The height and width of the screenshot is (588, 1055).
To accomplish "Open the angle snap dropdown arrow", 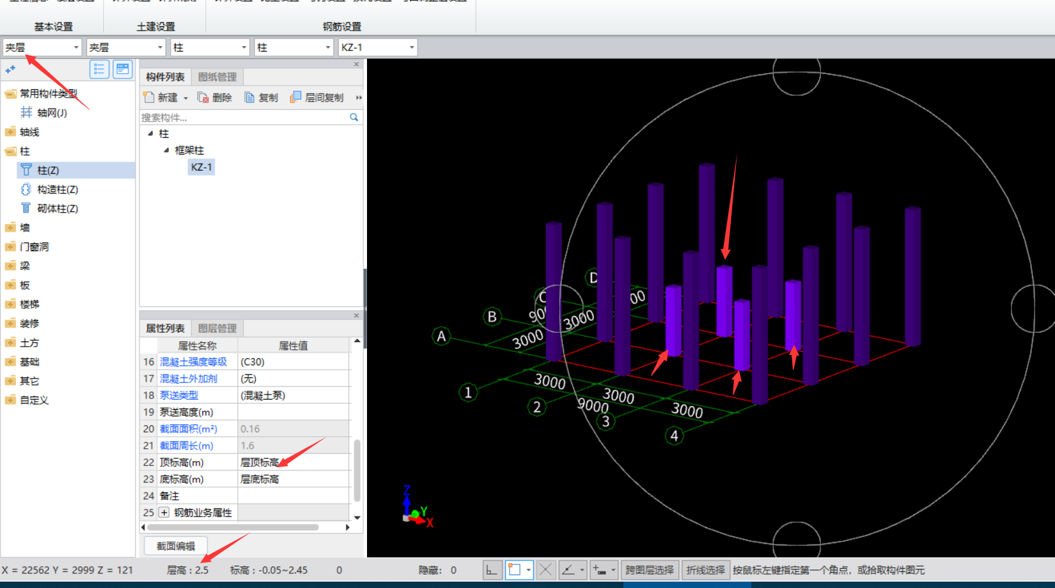I will tap(582, 569).
